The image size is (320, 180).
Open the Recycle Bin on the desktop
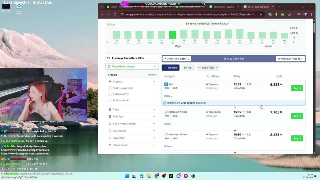click(x=19, y=8)
